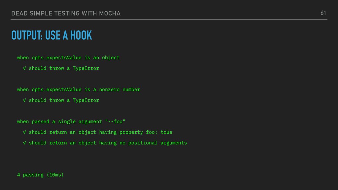Click checkmark before second 'should throw a TypeError'
The width and height of the screenshot is (338, 190).
tap(24, 100)
